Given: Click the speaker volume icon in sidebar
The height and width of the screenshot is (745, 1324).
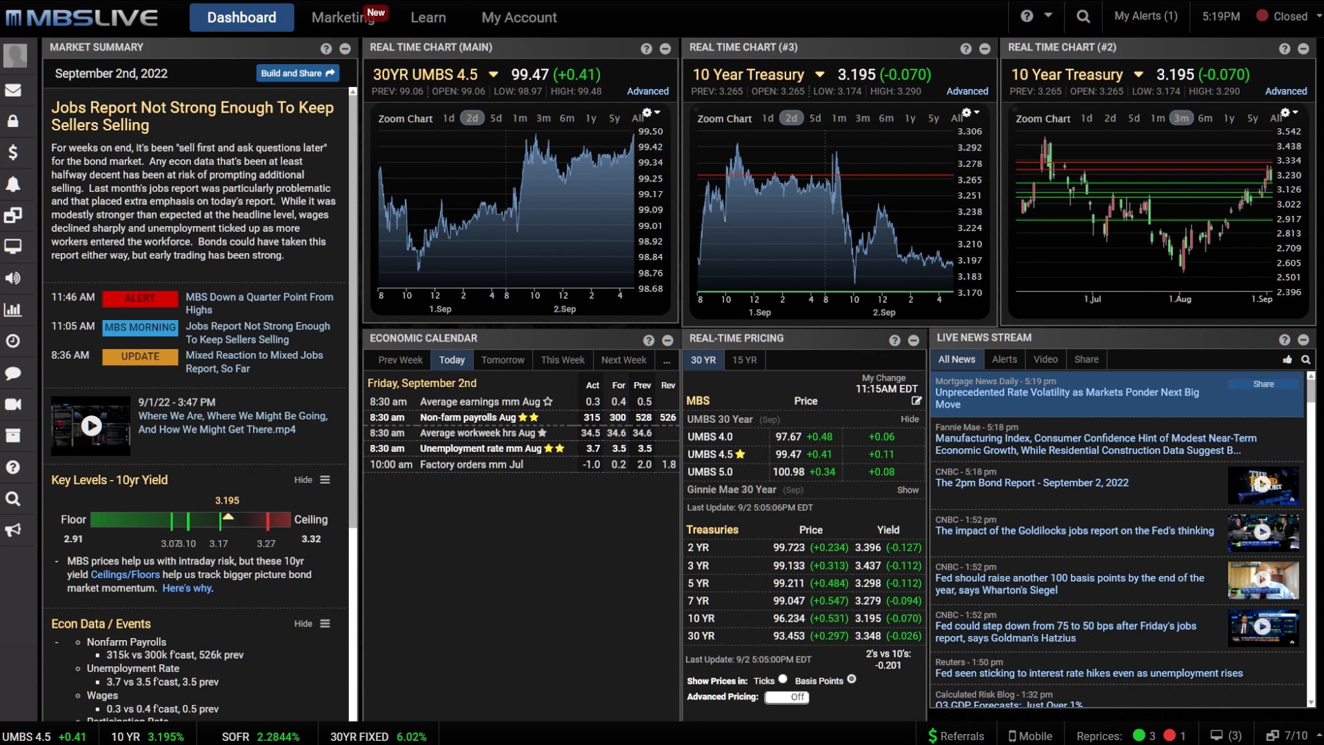Looking at the screenshot, I should (x=13, y=278).
